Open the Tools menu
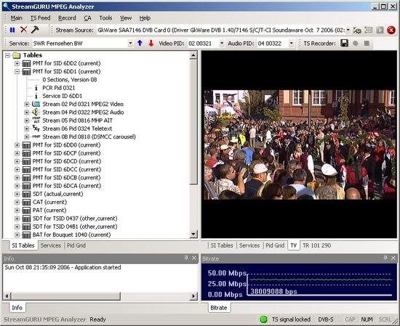The image size is (400, 326). click(105, 18)
